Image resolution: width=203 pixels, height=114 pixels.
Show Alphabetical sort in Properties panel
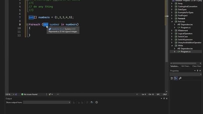tap(176, 78)
